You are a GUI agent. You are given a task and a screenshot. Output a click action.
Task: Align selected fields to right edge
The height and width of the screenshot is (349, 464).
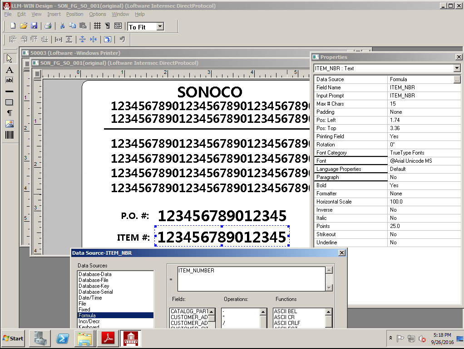click(x=24, y=39)
